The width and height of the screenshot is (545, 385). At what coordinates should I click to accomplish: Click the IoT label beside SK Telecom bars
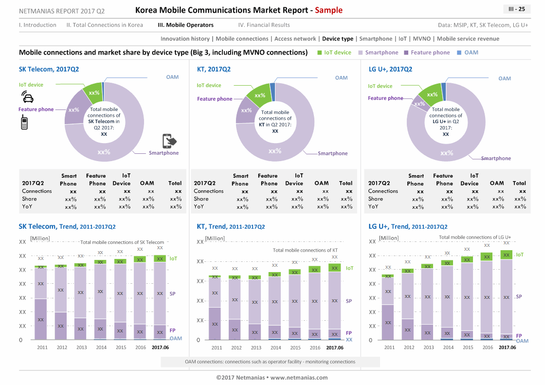pos(173,258)
